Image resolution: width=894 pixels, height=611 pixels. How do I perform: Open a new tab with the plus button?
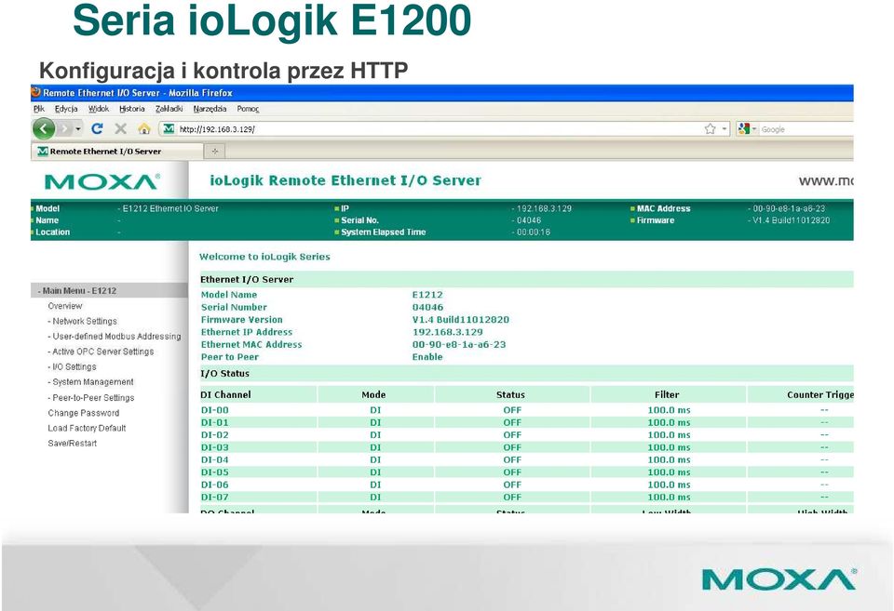click(x=215, y=152)
